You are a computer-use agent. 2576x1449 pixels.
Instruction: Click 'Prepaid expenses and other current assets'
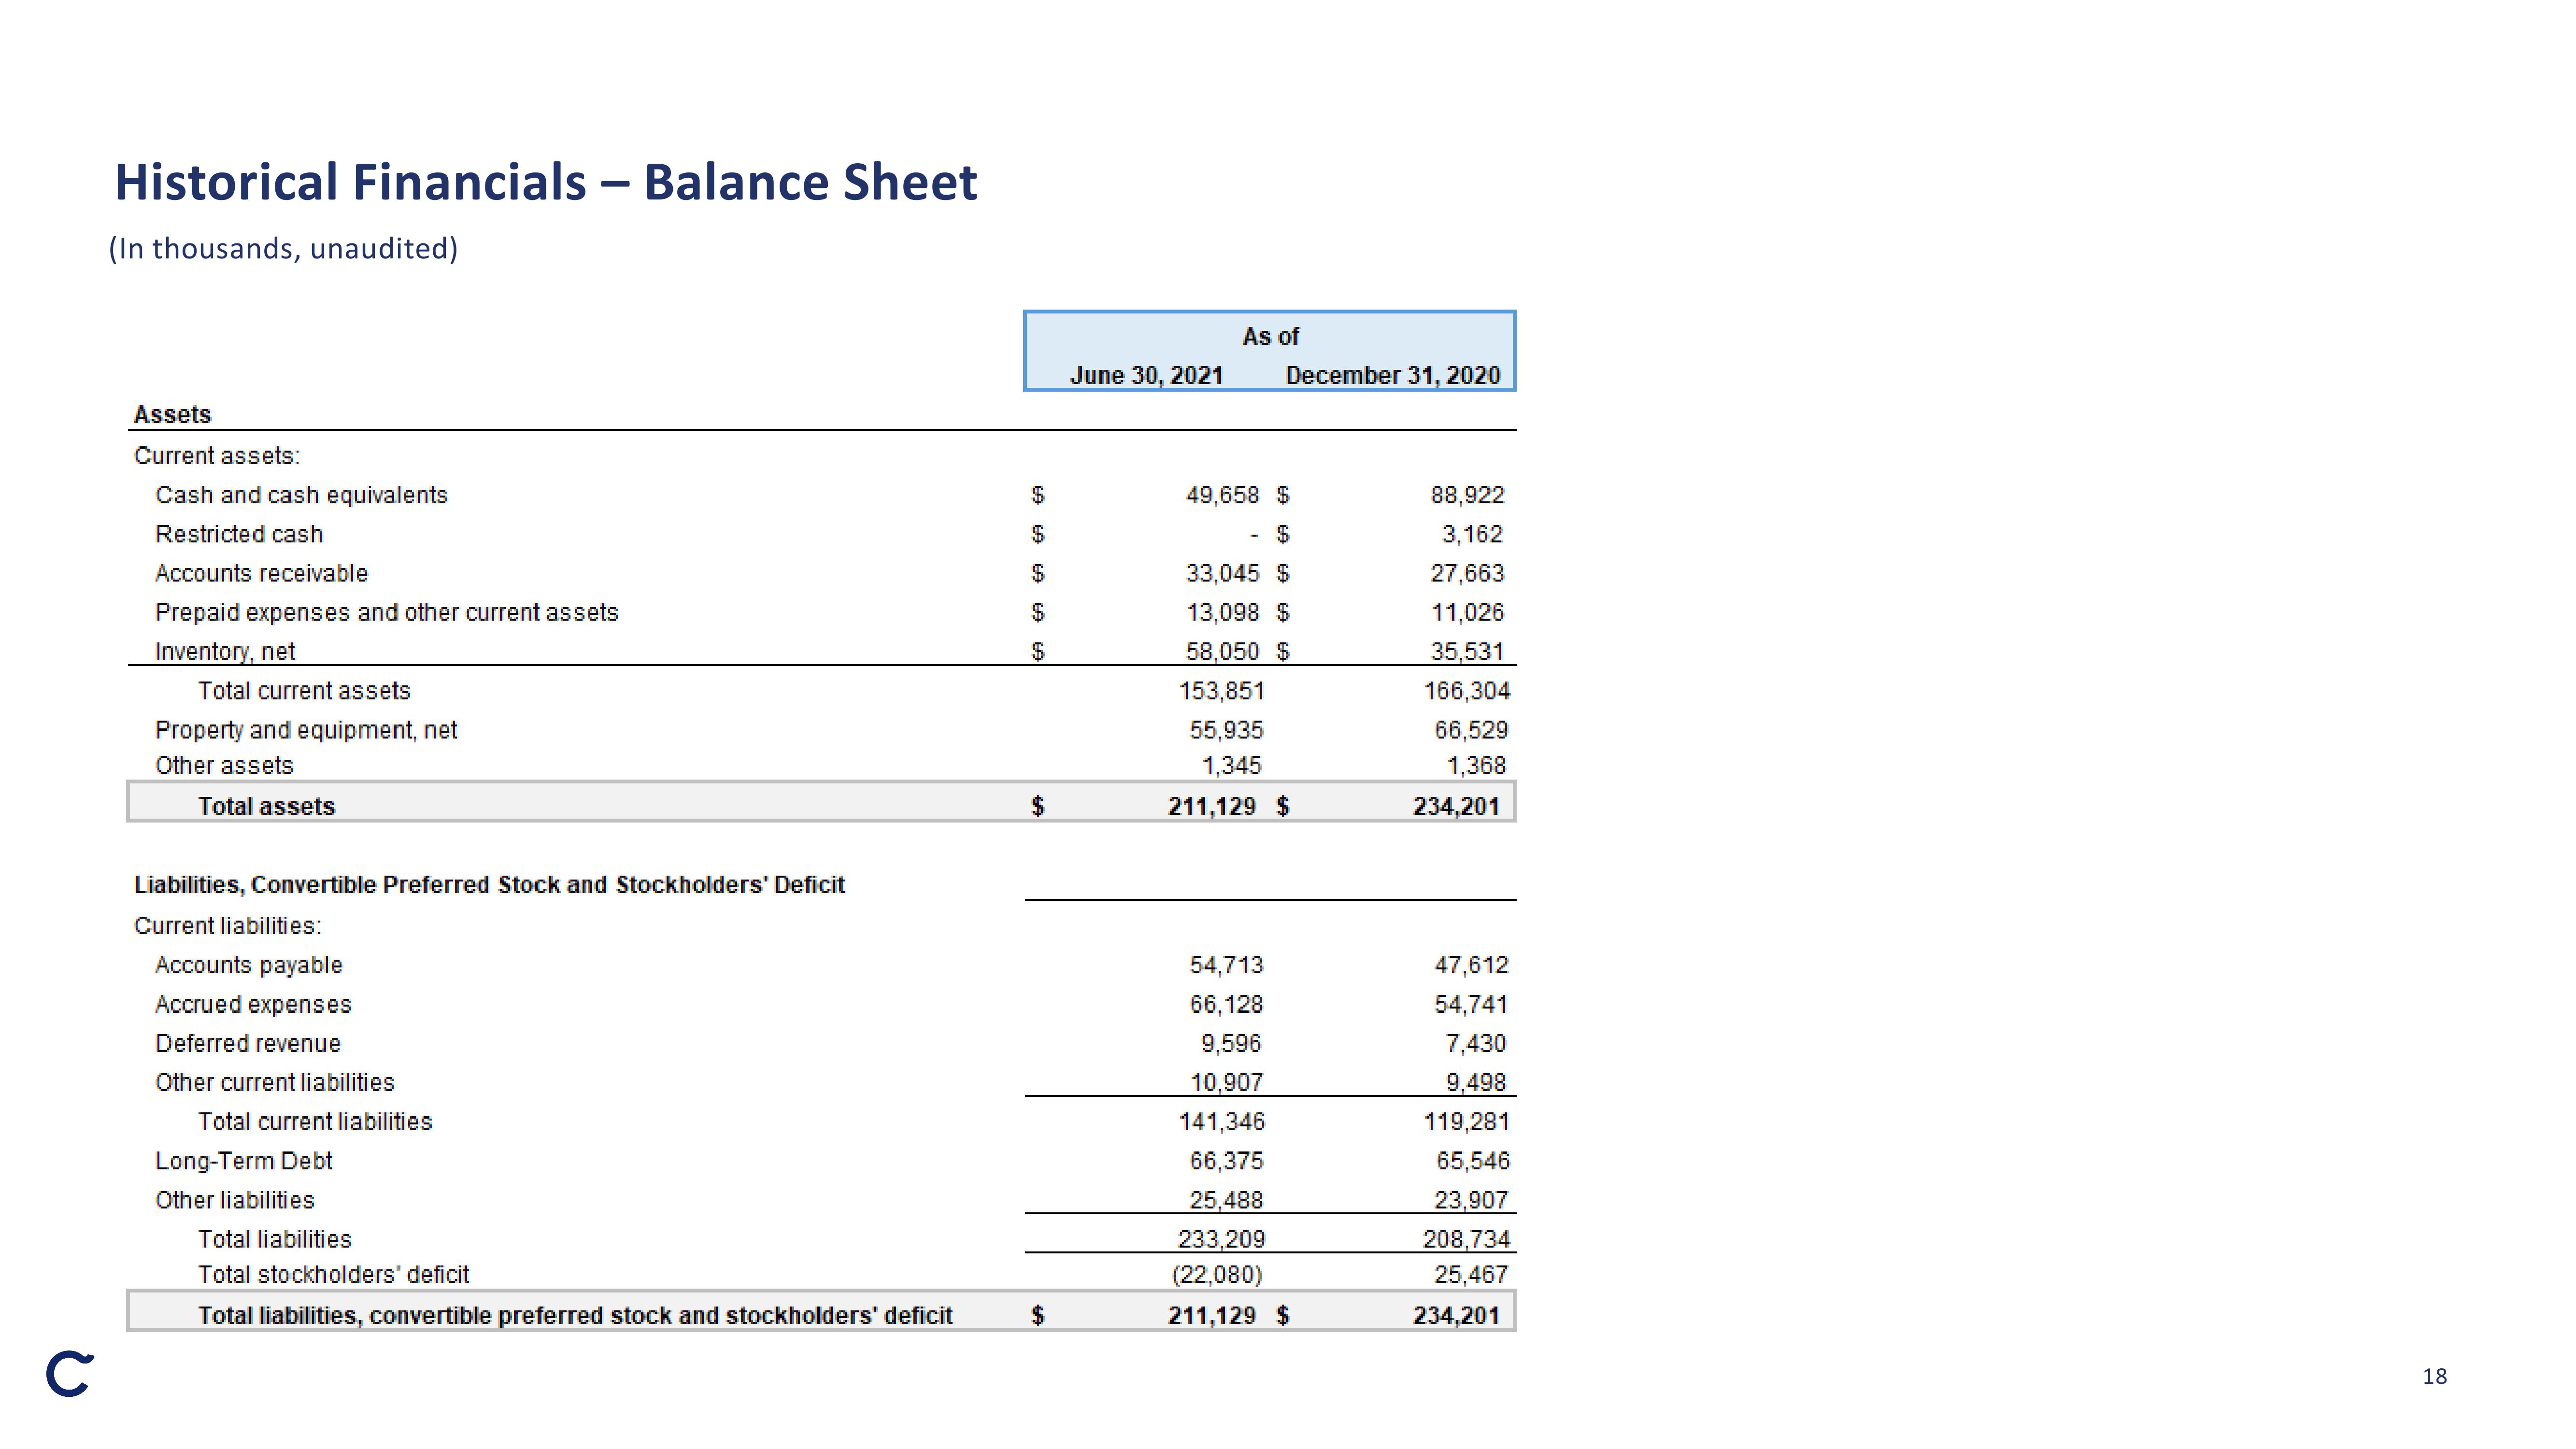click(x=387, y=612)
